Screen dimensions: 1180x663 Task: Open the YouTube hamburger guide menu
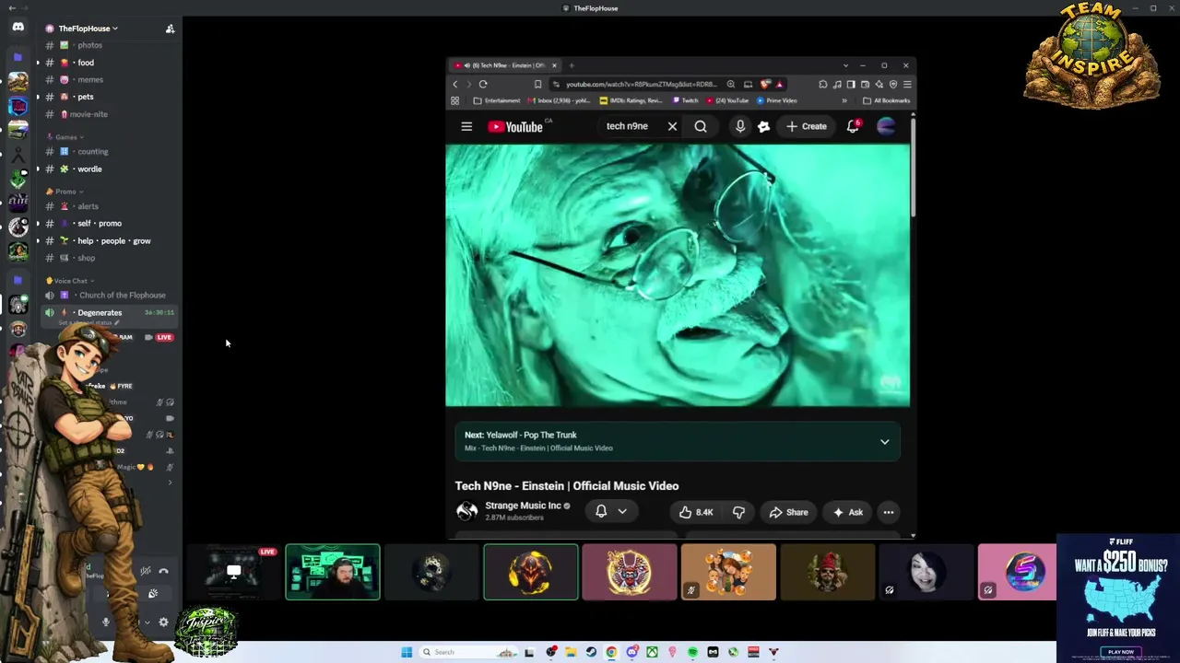click(466, 126)
